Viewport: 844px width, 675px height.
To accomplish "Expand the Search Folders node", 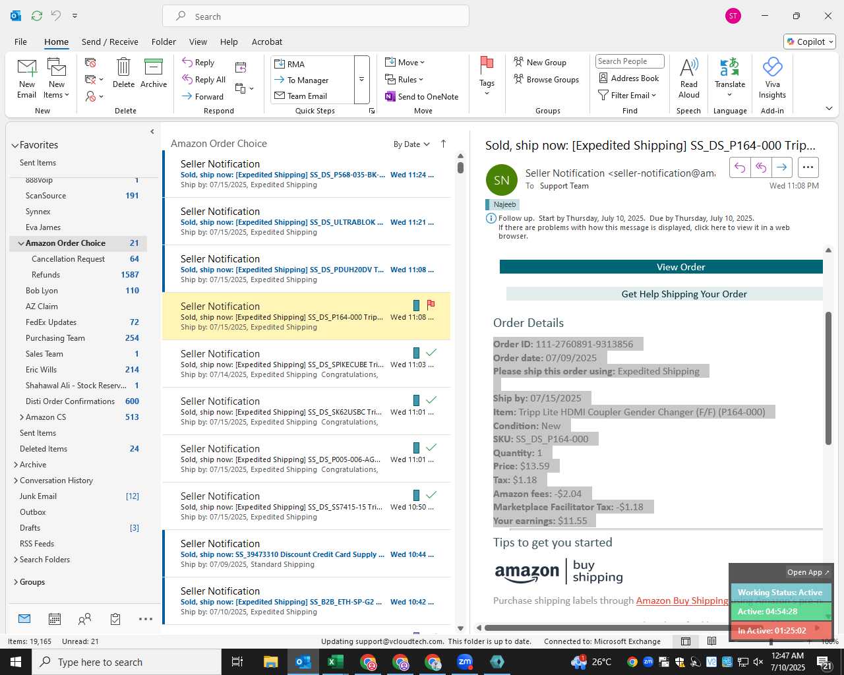I will pyautogui.click(x=16, y=560).
